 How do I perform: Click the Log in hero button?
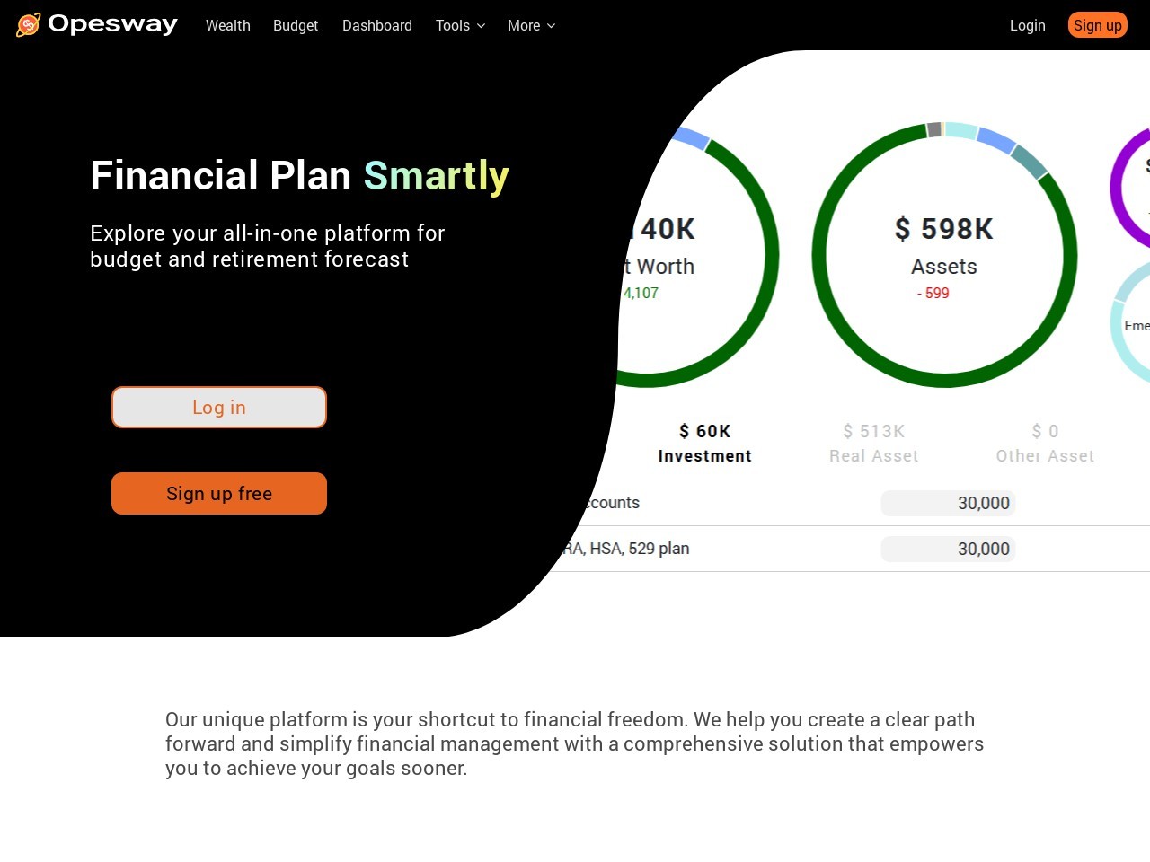(x=219, y=408)
